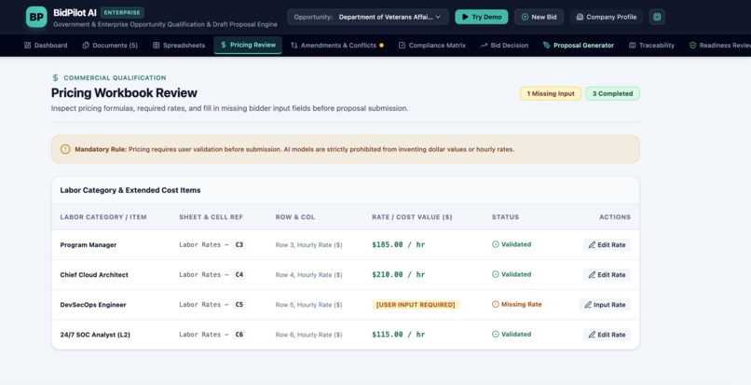Click the C6 cell reference chip

click(239, 334)
